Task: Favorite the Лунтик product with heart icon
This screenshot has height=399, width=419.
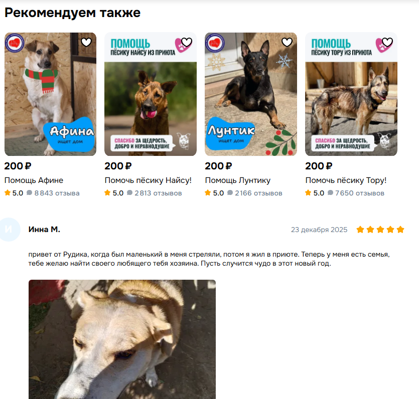Action: coord(287,42)
